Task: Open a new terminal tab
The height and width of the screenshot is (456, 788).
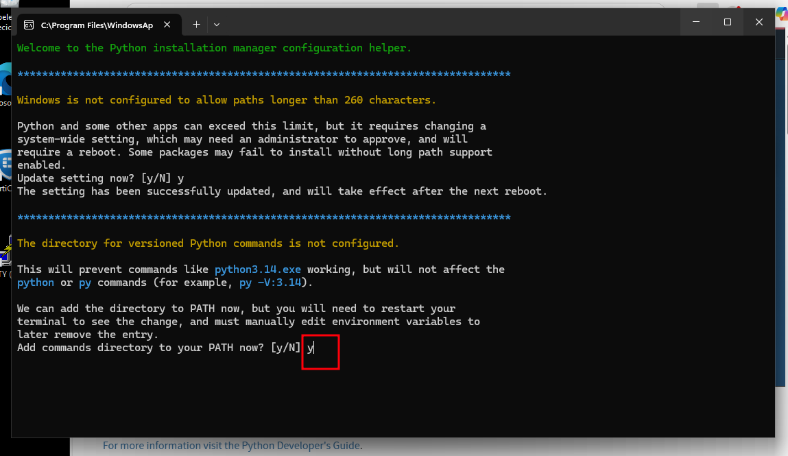Action: pos(196,25)
